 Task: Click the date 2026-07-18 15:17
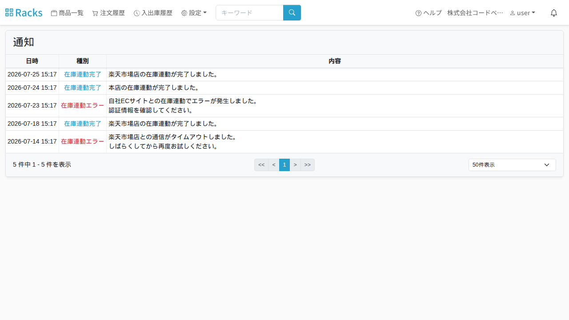[32, 124]
